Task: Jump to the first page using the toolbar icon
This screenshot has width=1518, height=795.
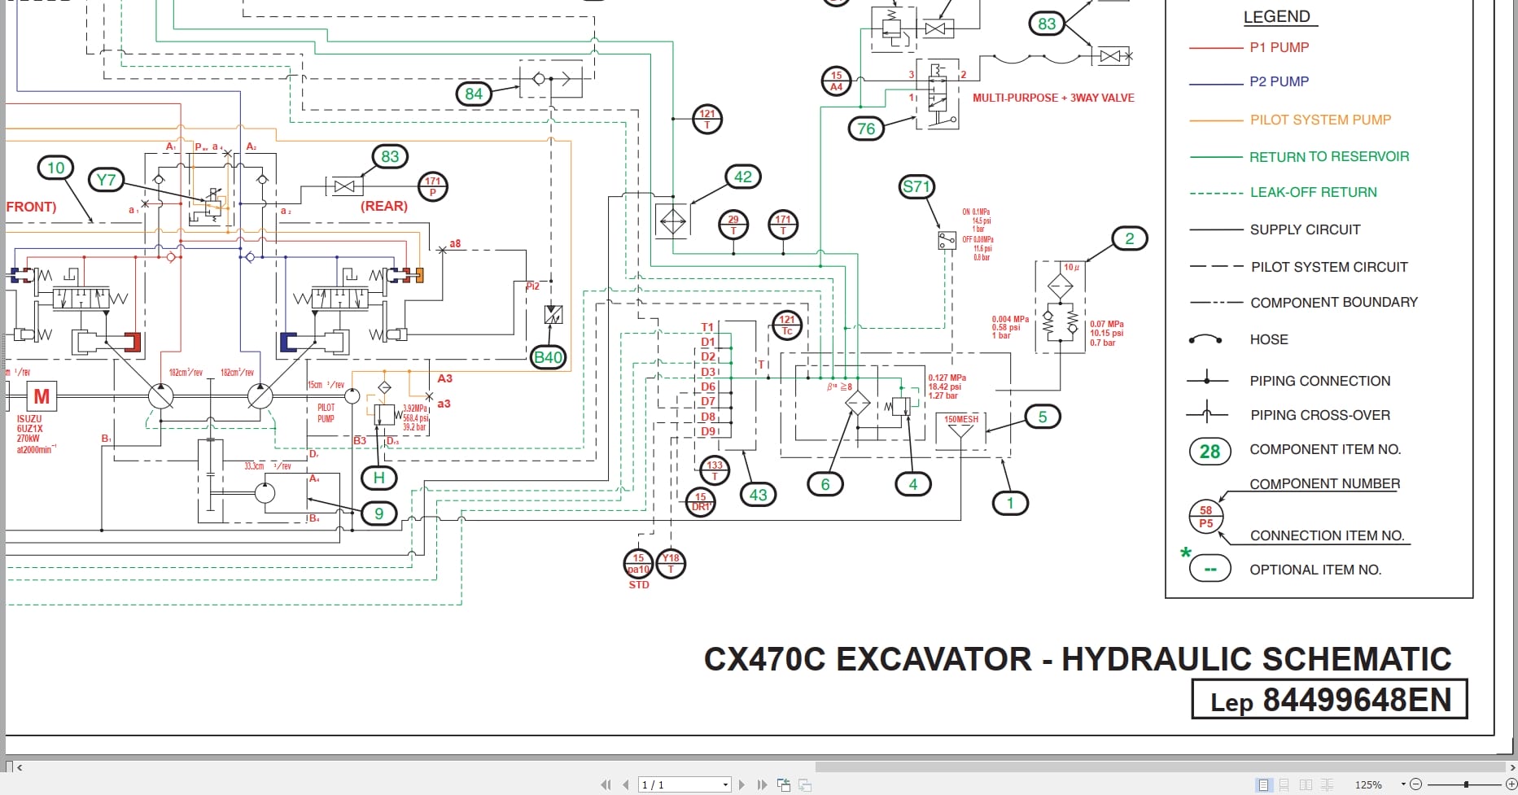Action: (606, 784)
